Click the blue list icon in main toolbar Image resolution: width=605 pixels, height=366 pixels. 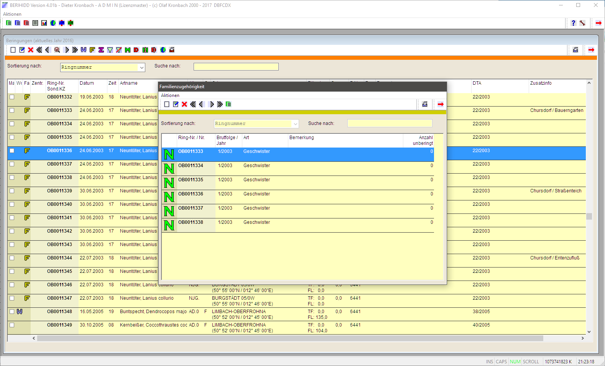18,23
